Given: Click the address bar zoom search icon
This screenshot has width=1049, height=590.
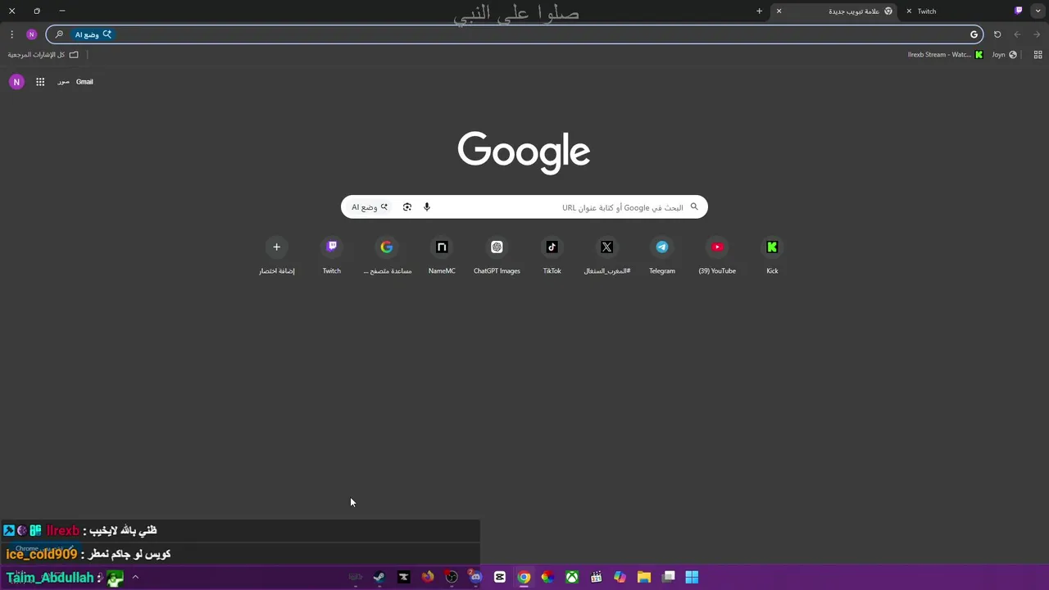Looking at the screenshot, I should click(59, 34).
